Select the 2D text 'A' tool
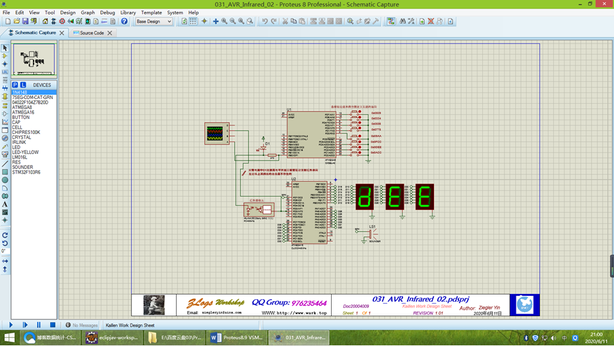Screen dimensions: 614x346 [x=5, y=205]
